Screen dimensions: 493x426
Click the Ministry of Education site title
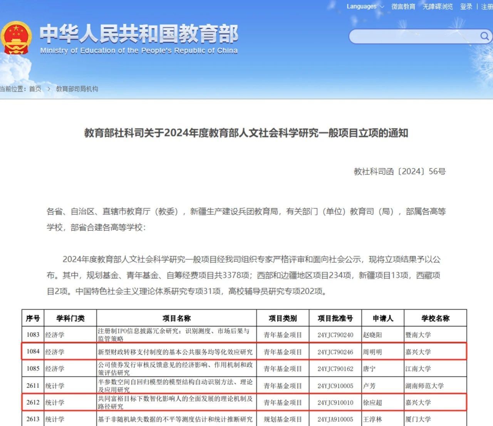[139, 38]
